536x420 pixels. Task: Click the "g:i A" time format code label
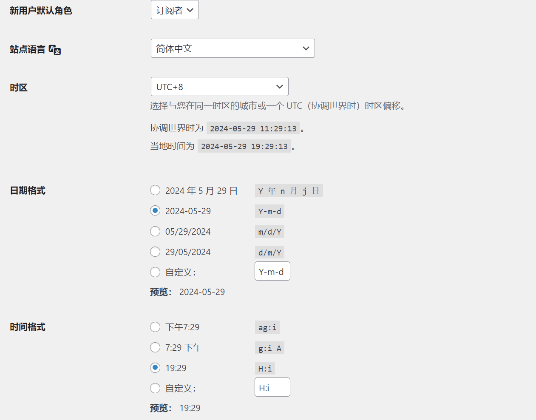coord(269,347)
